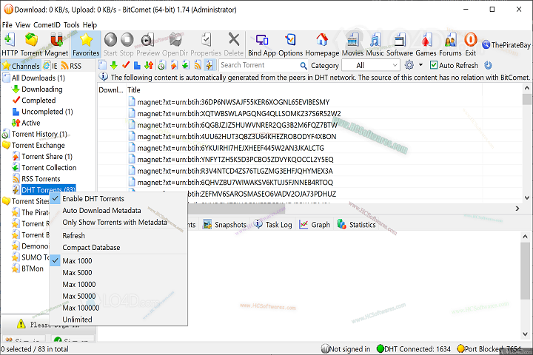Click the settings gear icon near Category
533x355 pixels.
(409, 65)
